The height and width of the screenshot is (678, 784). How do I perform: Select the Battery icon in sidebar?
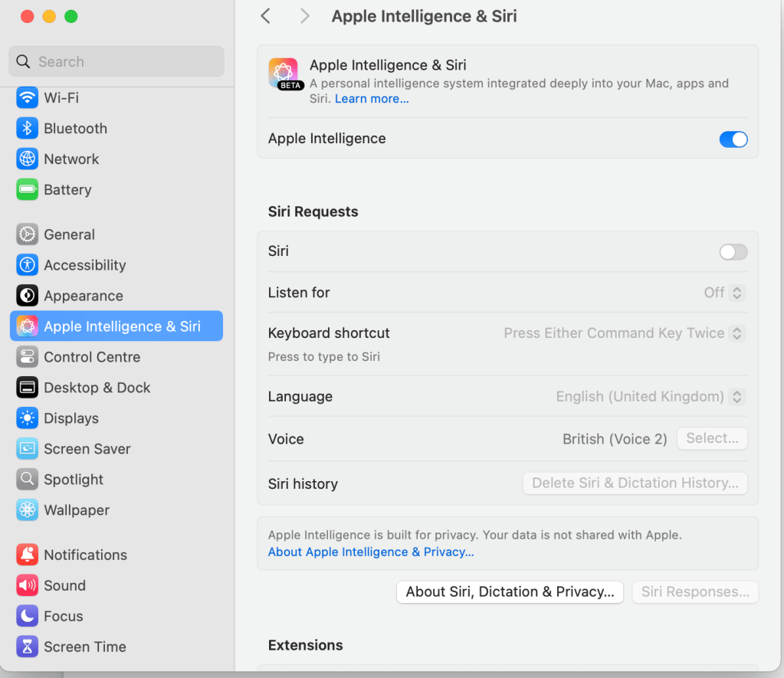(x=28, y=190)
